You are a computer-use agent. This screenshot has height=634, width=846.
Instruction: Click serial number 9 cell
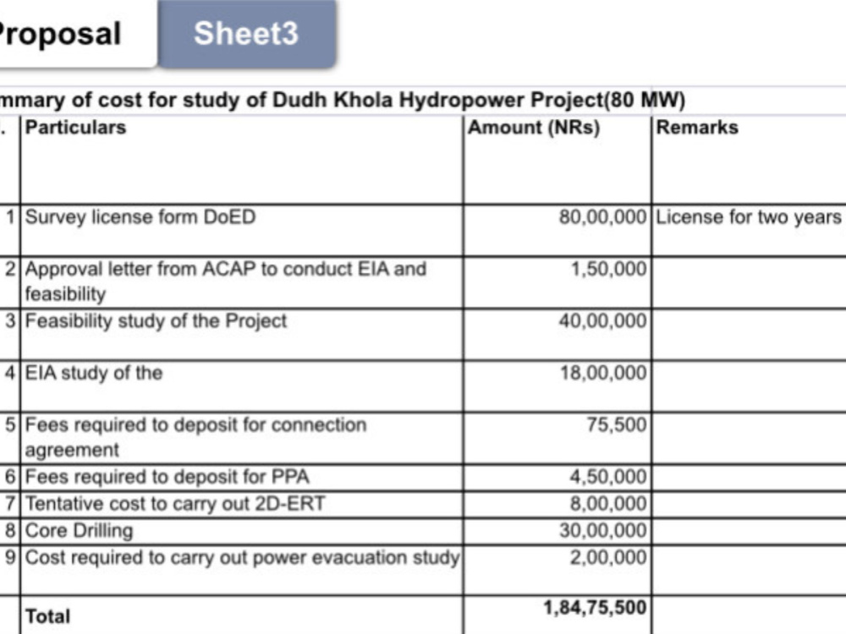9,571
